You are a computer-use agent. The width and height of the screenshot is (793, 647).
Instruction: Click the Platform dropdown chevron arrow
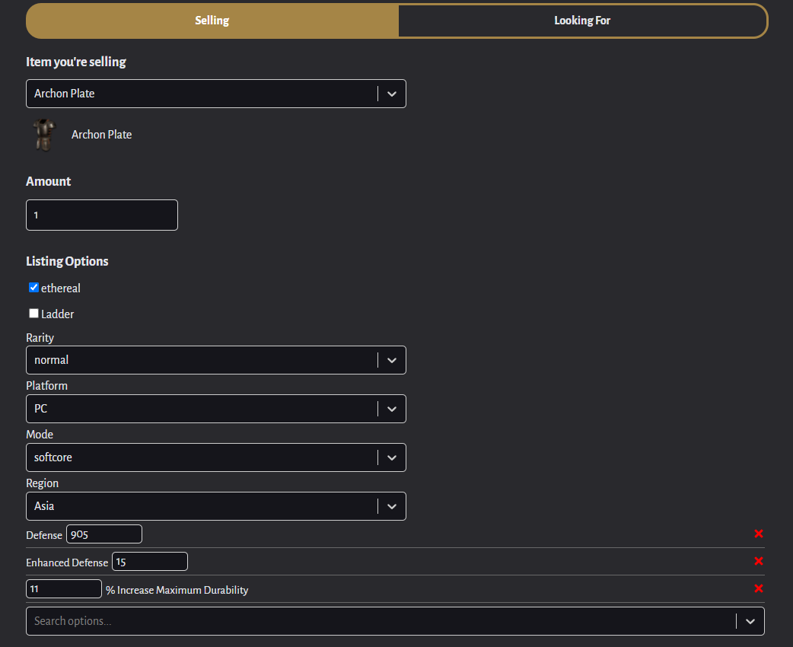pyautogui.click(x=392, y=409)
